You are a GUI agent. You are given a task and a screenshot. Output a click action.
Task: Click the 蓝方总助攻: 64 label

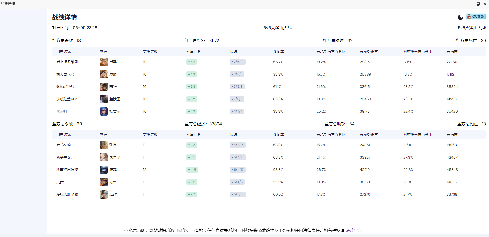pyautogui.click(x=340, y=124)
